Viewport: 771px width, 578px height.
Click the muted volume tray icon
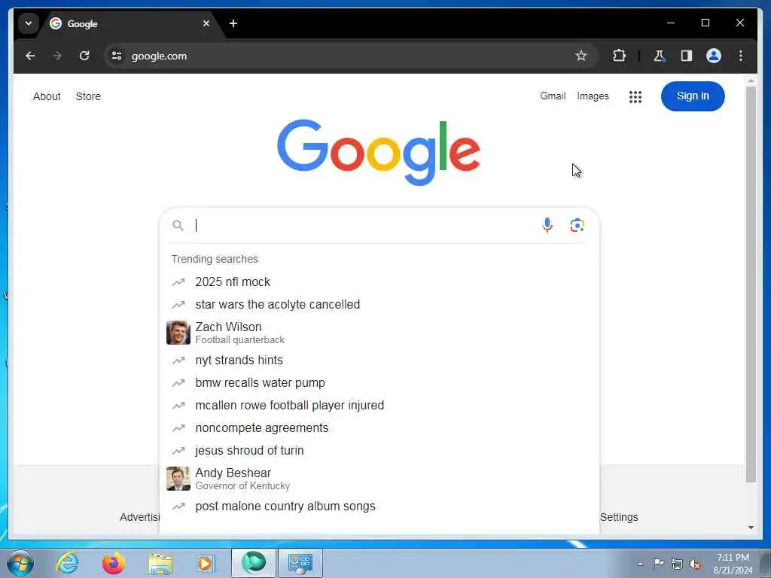pyautogui.click(x=695, y=564)
